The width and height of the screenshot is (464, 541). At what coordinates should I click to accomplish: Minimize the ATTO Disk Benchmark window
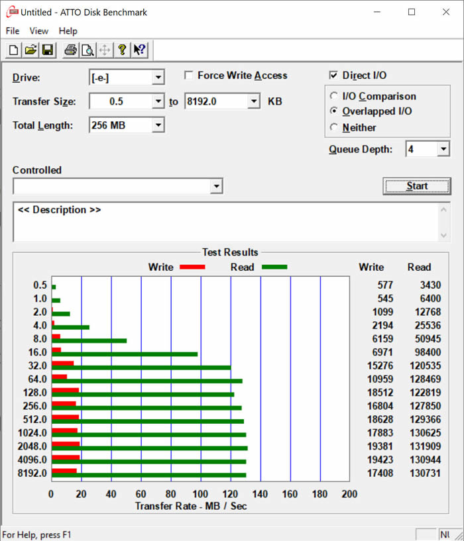pos(377,12)
